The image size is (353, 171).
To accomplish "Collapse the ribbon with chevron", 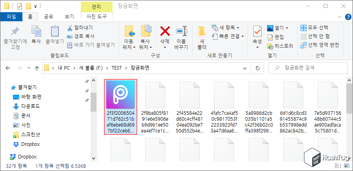I will [340, 17].
